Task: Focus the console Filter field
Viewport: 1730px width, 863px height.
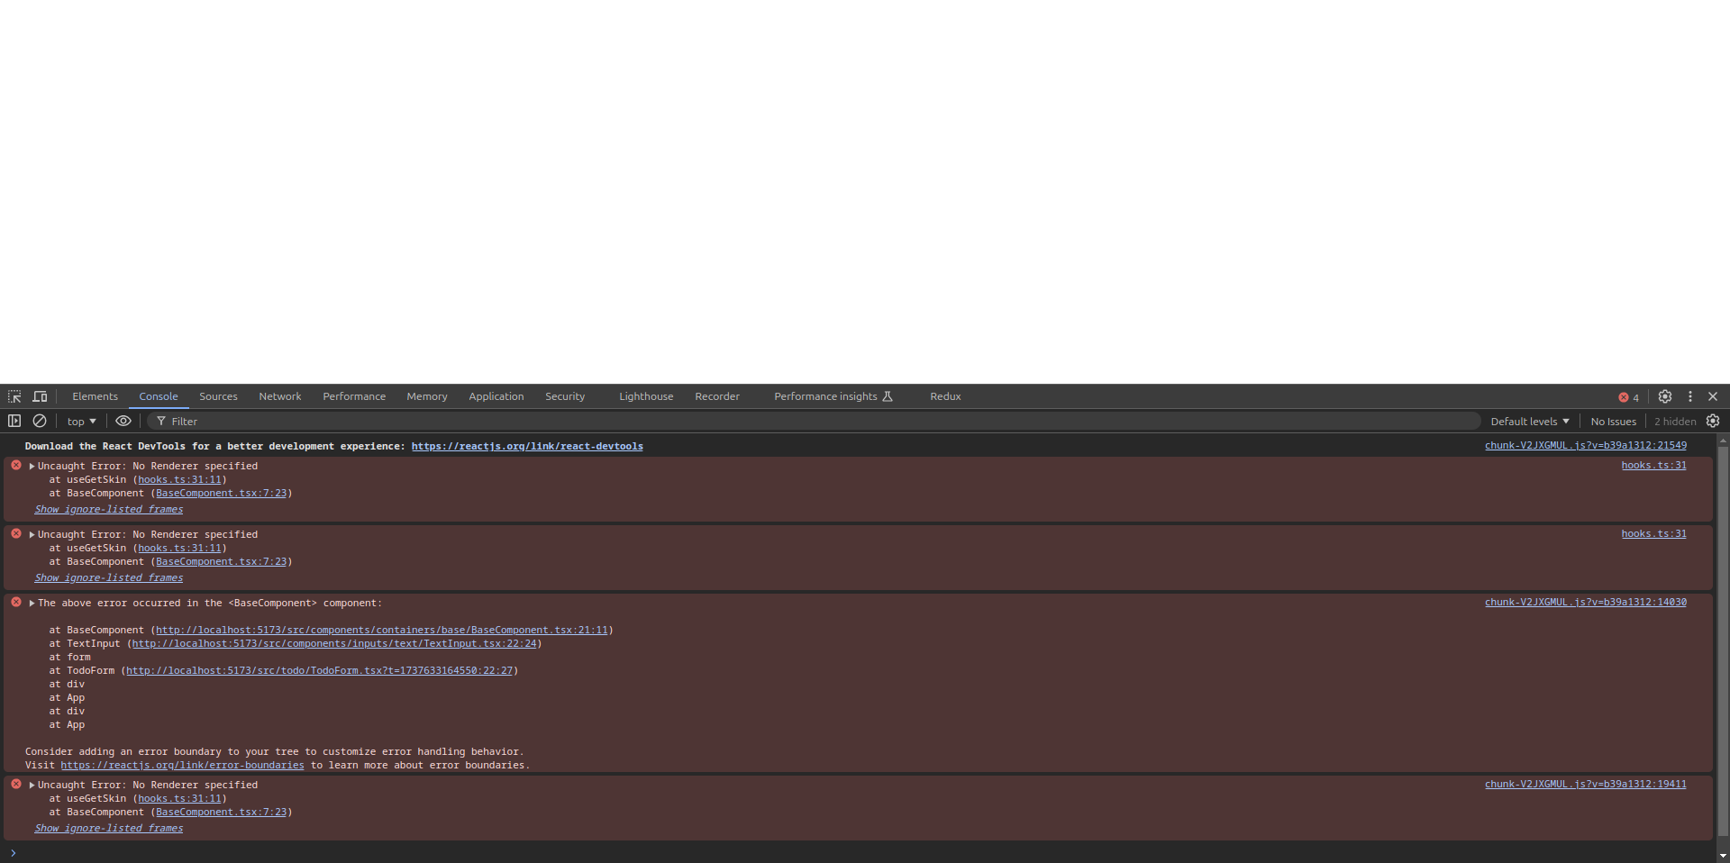Action: pyautogui.click(x=815, y=422)
